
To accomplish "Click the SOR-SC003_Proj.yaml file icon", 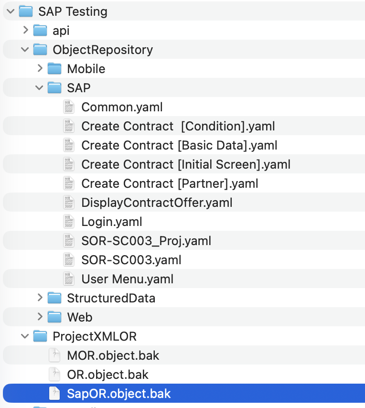I will coord(69,241).
